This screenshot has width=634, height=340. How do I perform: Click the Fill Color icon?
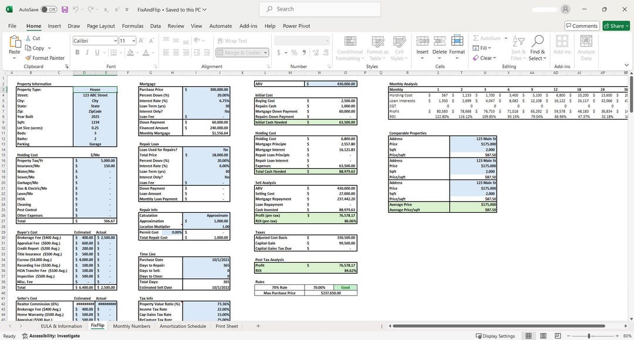point(130,52)
